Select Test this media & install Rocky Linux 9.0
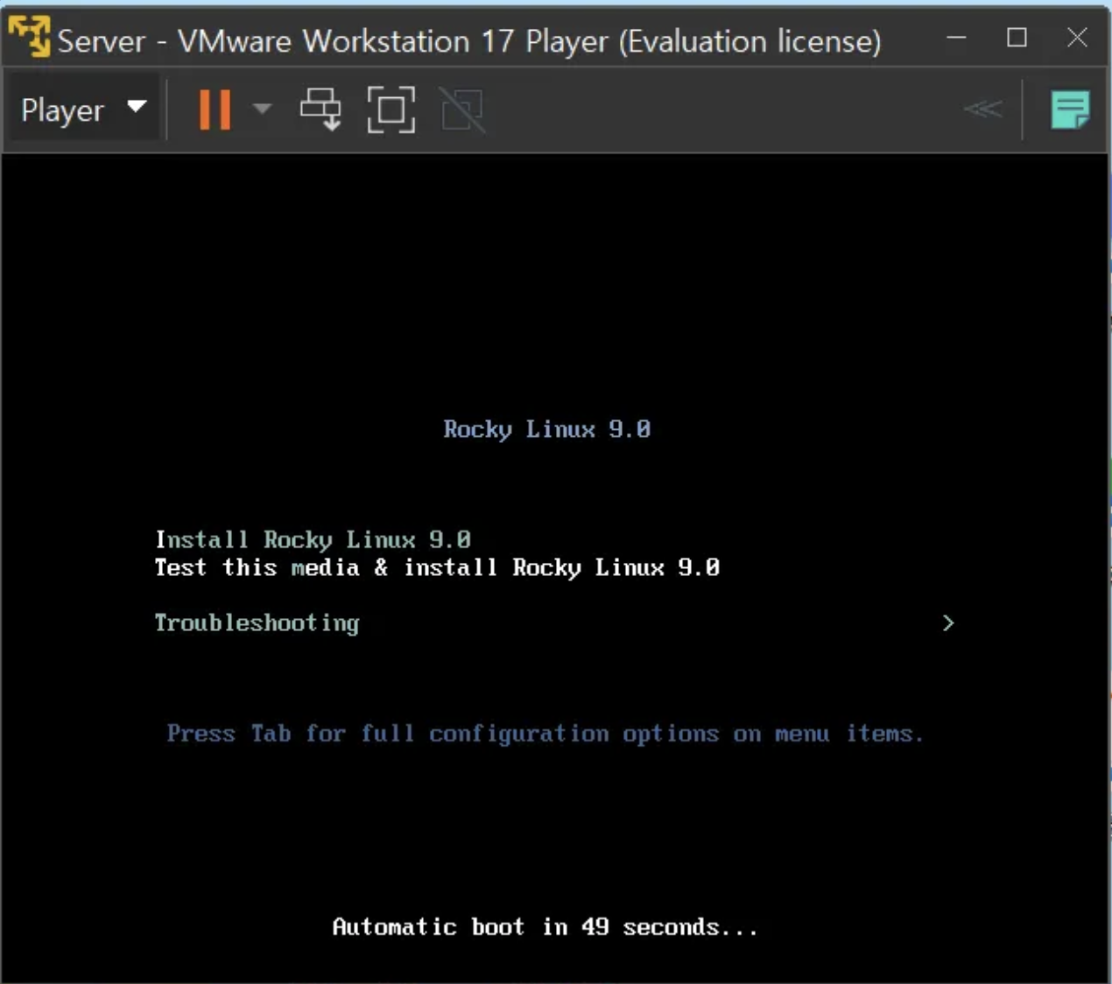This screenshot has height=984, width=1112. click(437, 567)
